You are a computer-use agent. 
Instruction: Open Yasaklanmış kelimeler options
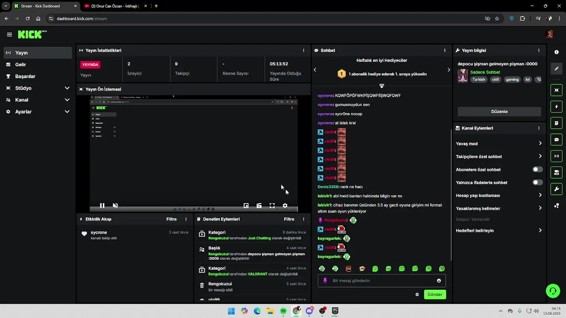click(499, 208)
